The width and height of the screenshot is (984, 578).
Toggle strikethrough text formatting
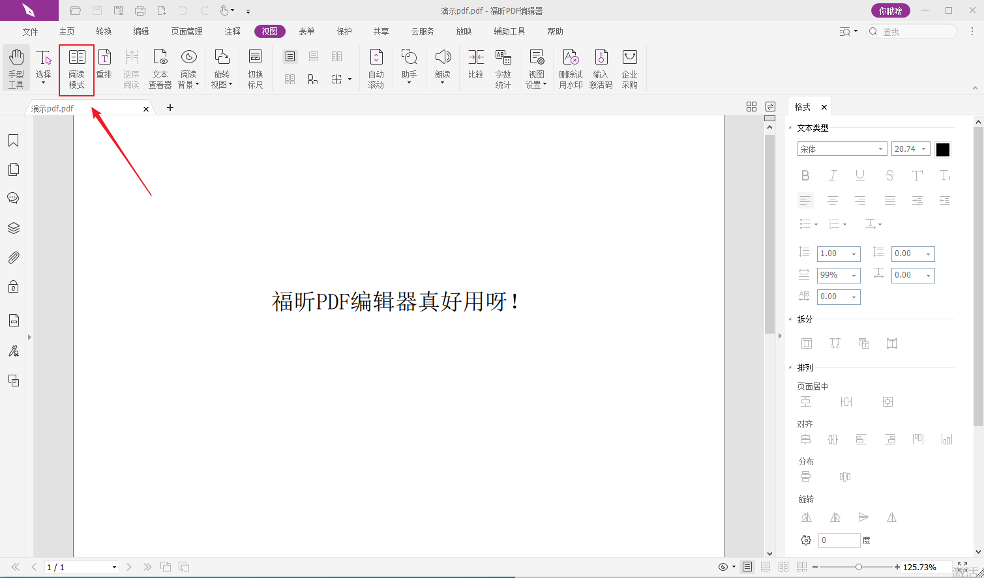[x=889, y=175]
